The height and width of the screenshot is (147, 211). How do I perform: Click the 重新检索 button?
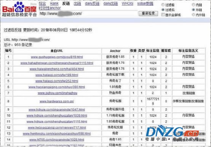[148, 13]
